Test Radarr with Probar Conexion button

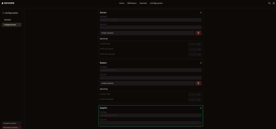[x=147, y=83]
